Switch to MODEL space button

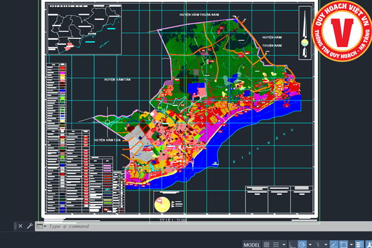[252, 244]
